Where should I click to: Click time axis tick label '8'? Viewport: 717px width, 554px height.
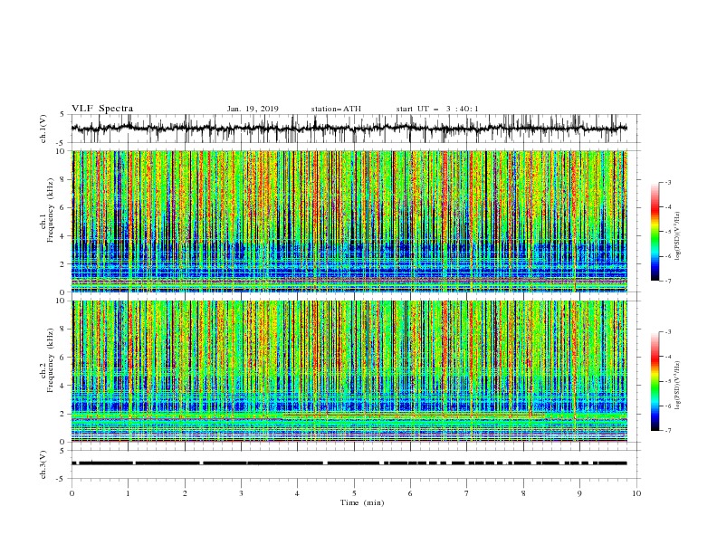point(523,493)
